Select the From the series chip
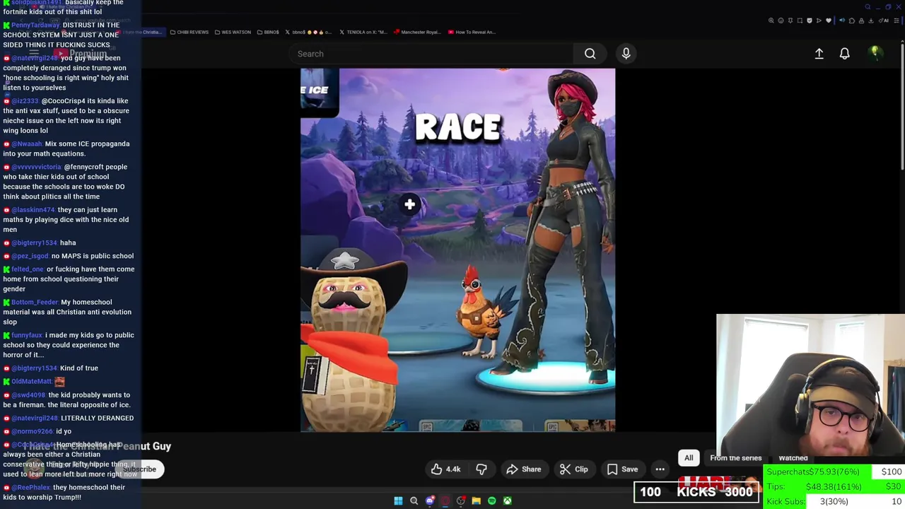This screenshot has width=905, height=509. click(x=736, y=458)
